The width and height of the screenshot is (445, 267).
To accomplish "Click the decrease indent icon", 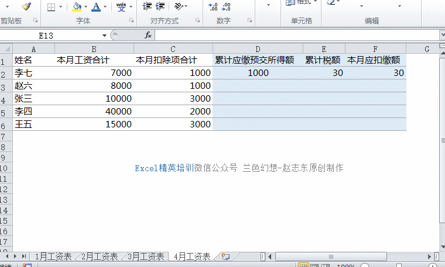I will [147, 6].
